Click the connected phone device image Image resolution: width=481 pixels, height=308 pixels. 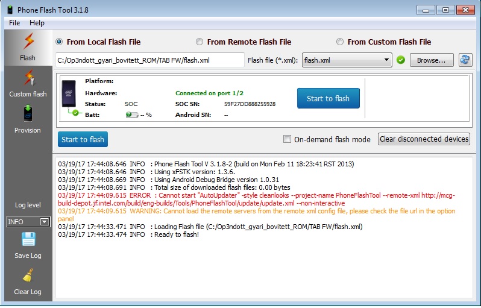pyautogui.click(x=69, y=94)
